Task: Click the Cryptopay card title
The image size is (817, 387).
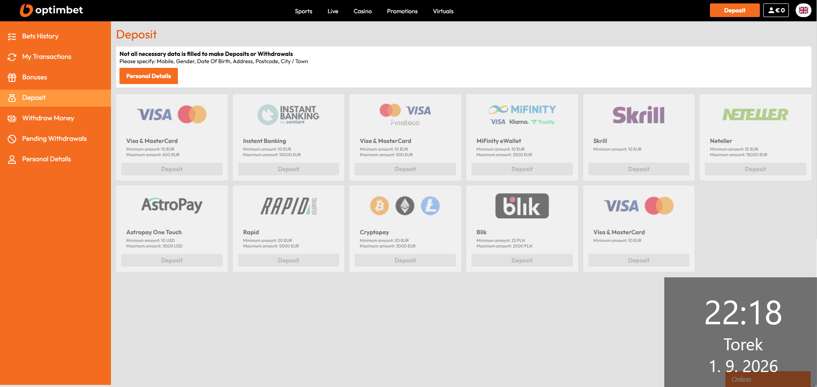Action: click(374, 232)
